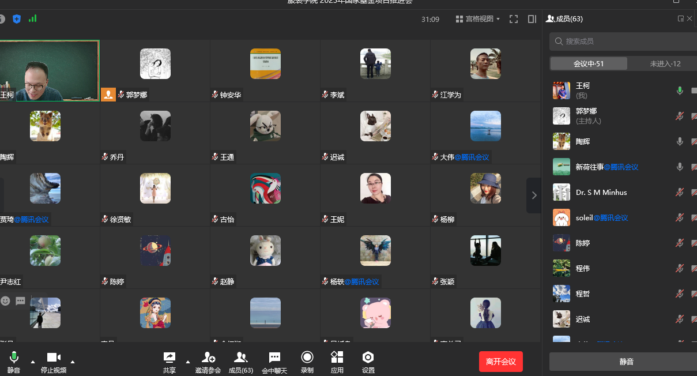This screenshot has height=376, width=697.
Task: Click the red 离开会议 button
Action: pos(500,362)
